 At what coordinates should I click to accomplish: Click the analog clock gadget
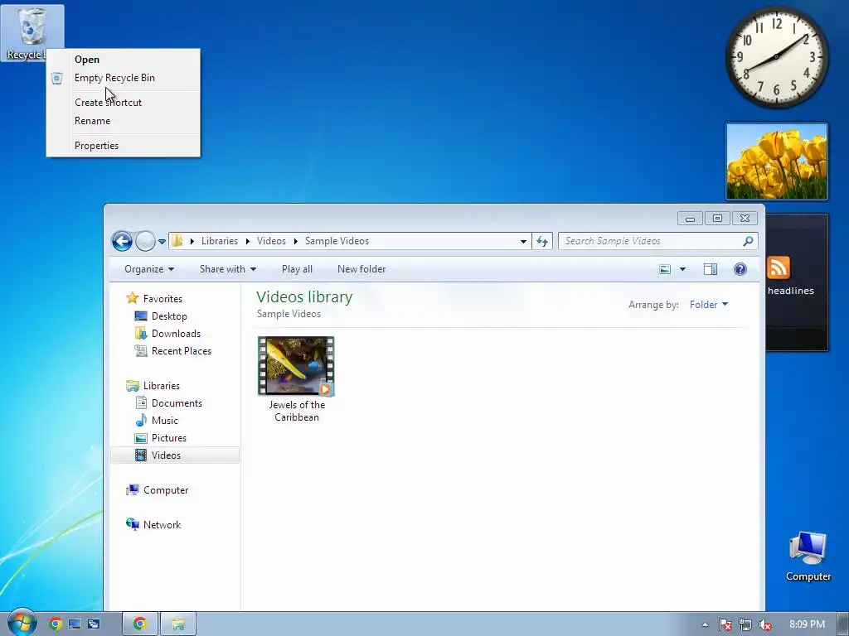click(776, 57)
